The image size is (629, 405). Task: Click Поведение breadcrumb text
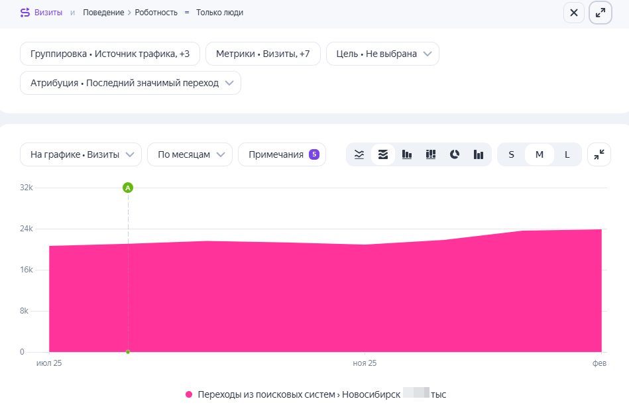click(103, 13)
